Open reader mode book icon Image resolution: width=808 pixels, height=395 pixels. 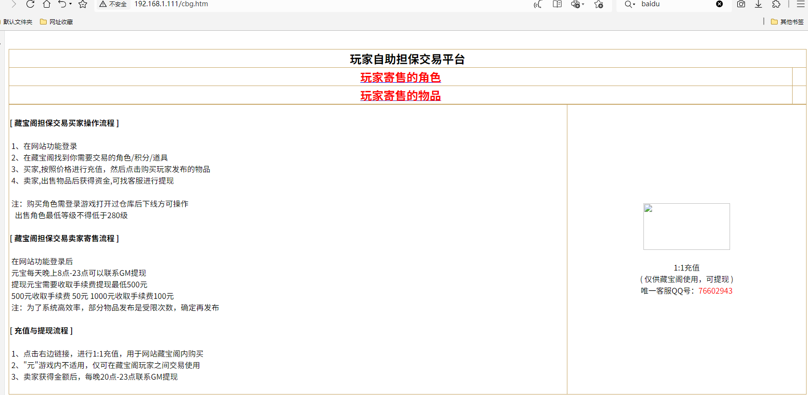[x=557, y=4]
